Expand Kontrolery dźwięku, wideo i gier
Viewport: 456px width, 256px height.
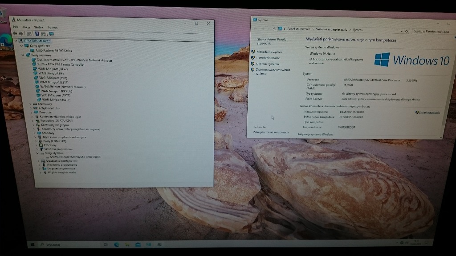coord(32,117)
